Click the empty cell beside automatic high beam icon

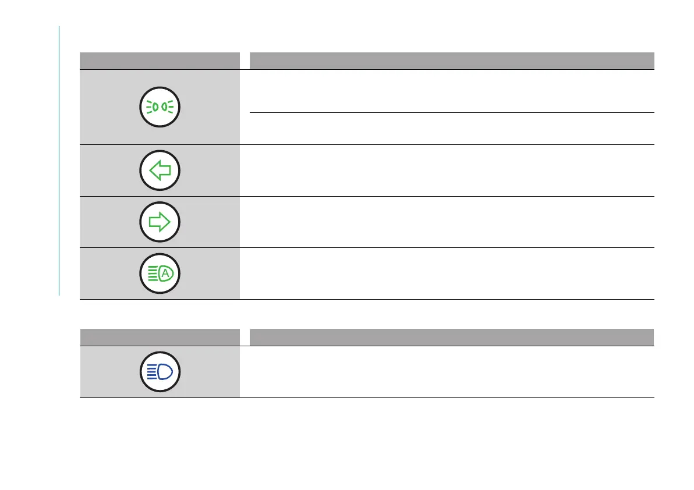pyautogui.click(x=451, y=274)
